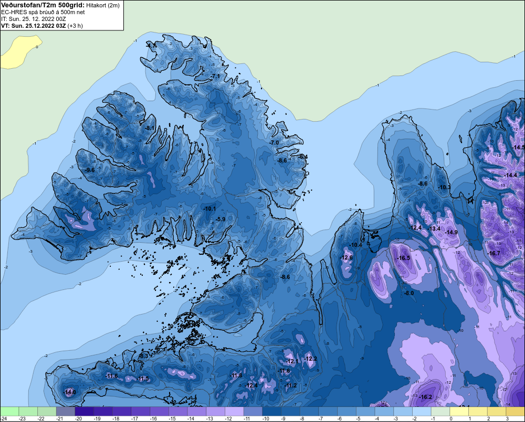This screenshot has height=422, width=525.
Task: Click the -6 legend color swatch
Action: pos(347,412)
